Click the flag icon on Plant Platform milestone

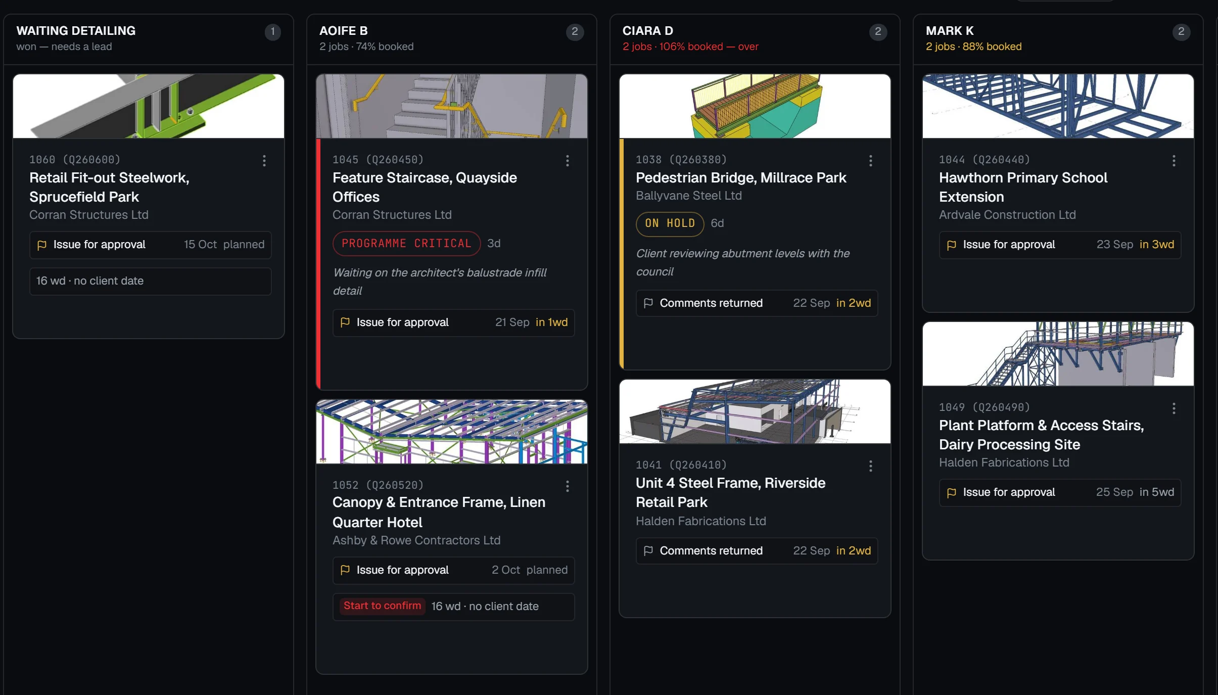coord(952,493)
